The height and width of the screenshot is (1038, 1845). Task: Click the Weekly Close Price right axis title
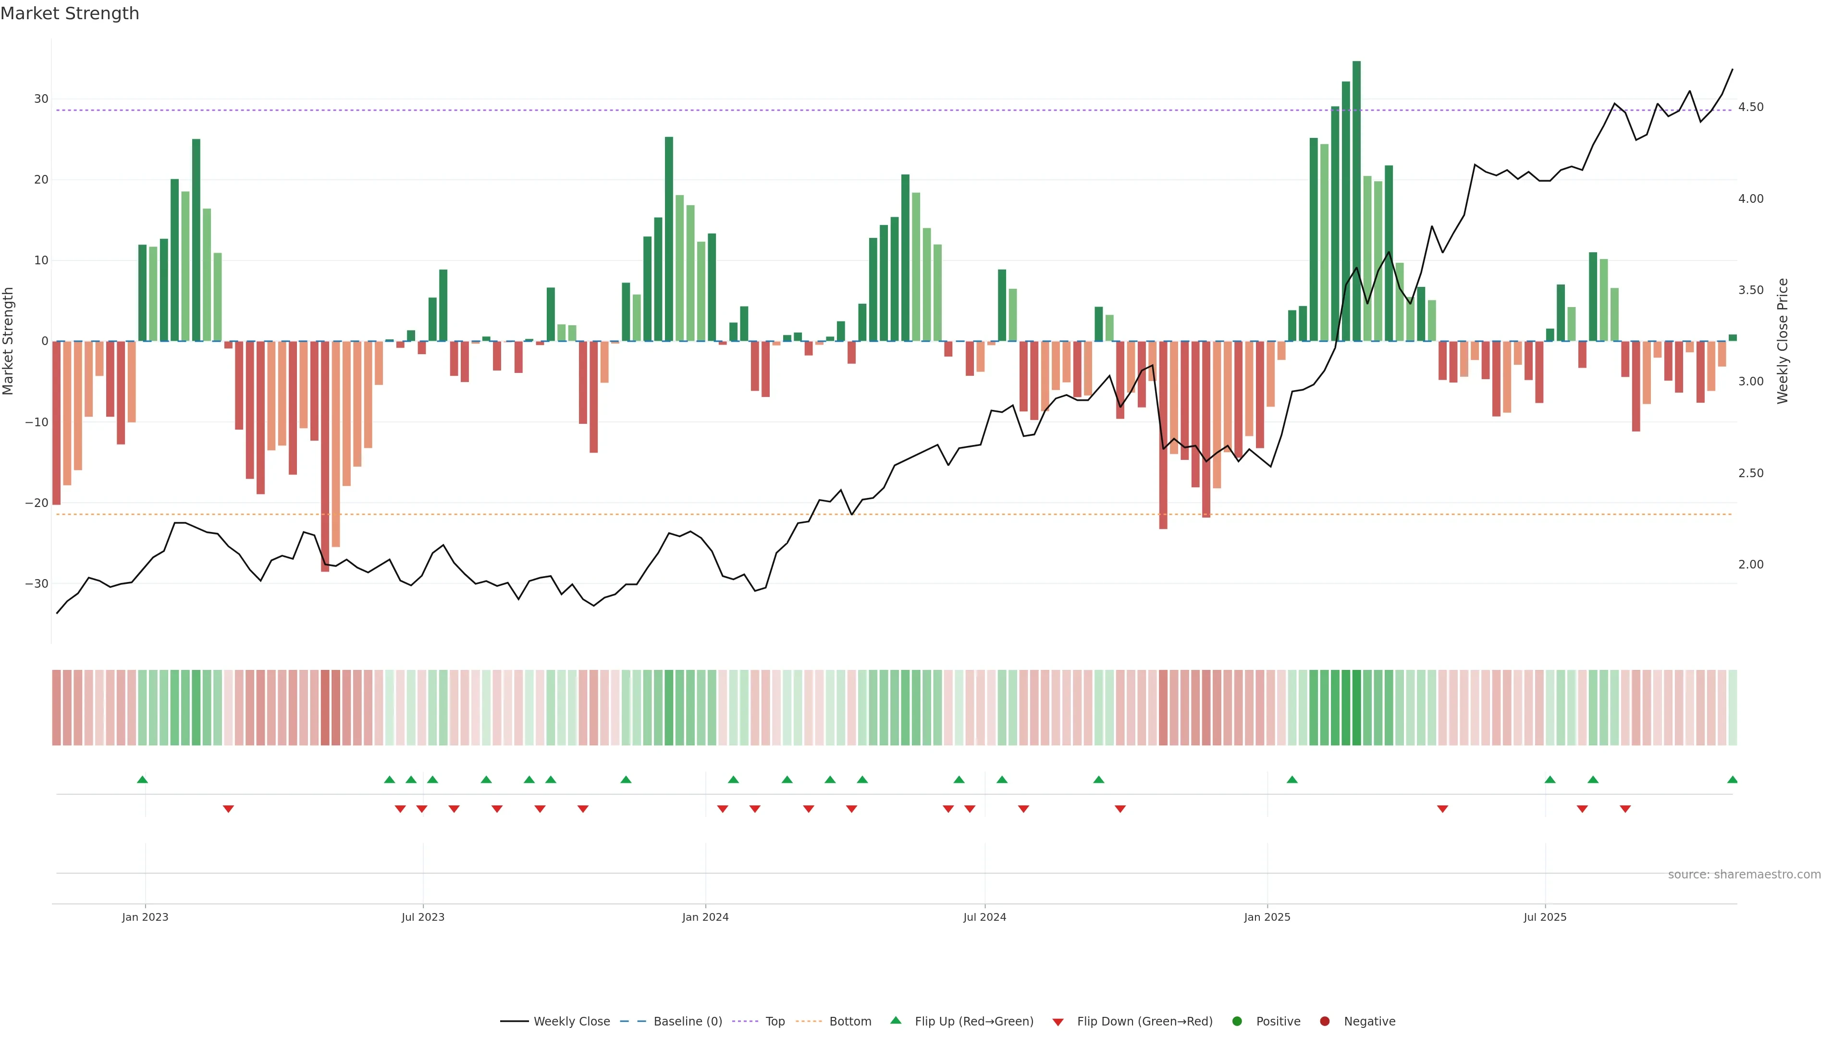[x=1783, y=341]
